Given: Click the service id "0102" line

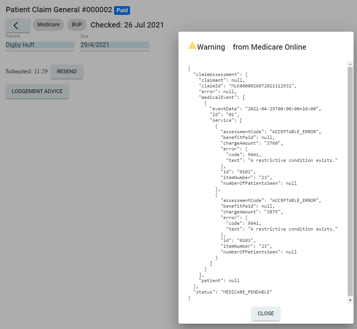Looking at the screenshot, I should 238,172.
